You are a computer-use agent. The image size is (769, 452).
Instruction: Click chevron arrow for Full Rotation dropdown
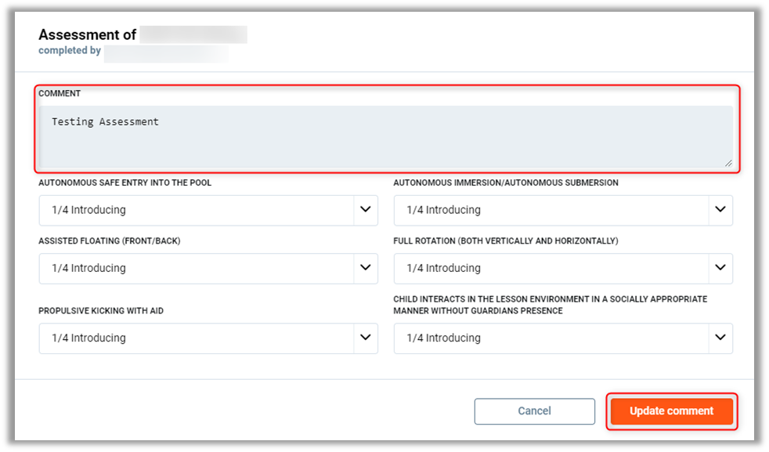[720, 268]
